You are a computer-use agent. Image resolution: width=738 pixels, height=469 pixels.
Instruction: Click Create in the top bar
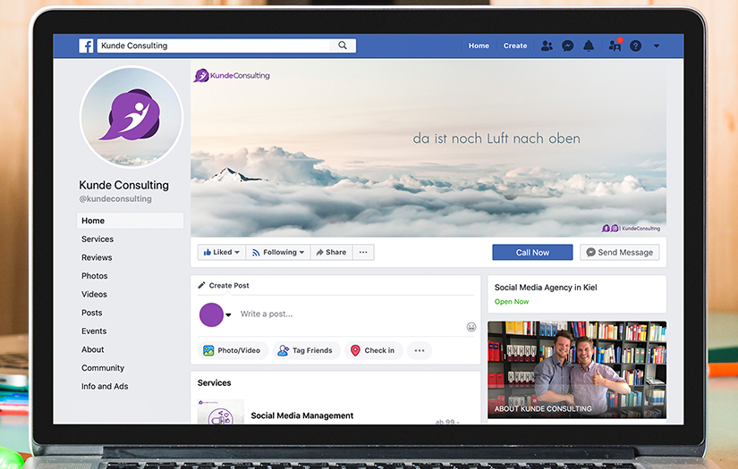pyautogui.click(x=515, y=46)
